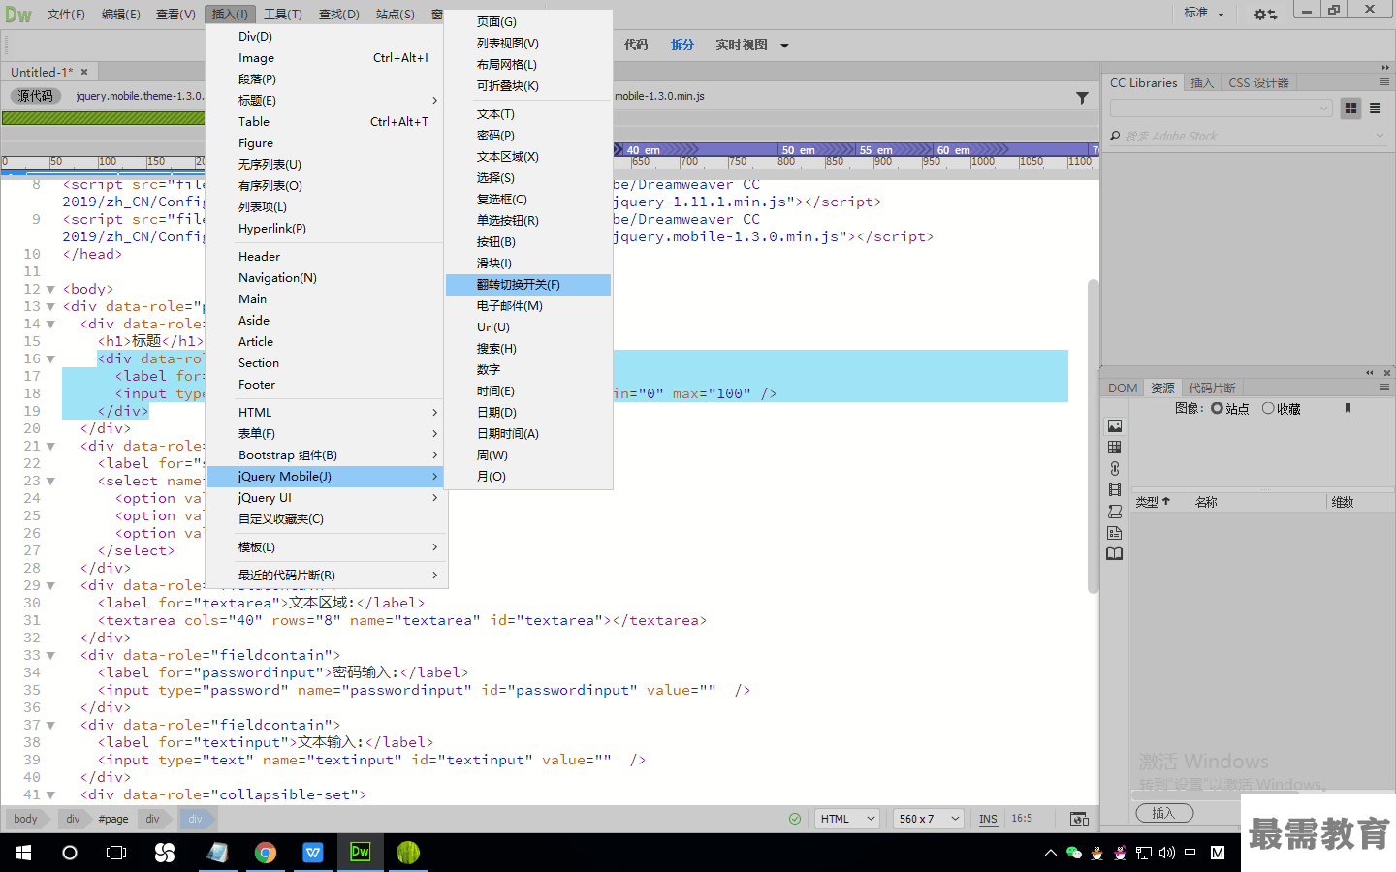Image resolution: width=1396 pixels, height=872 pixels.
Task: Open the 560 x 7 window size dropdown
Action: pos(928,819)
